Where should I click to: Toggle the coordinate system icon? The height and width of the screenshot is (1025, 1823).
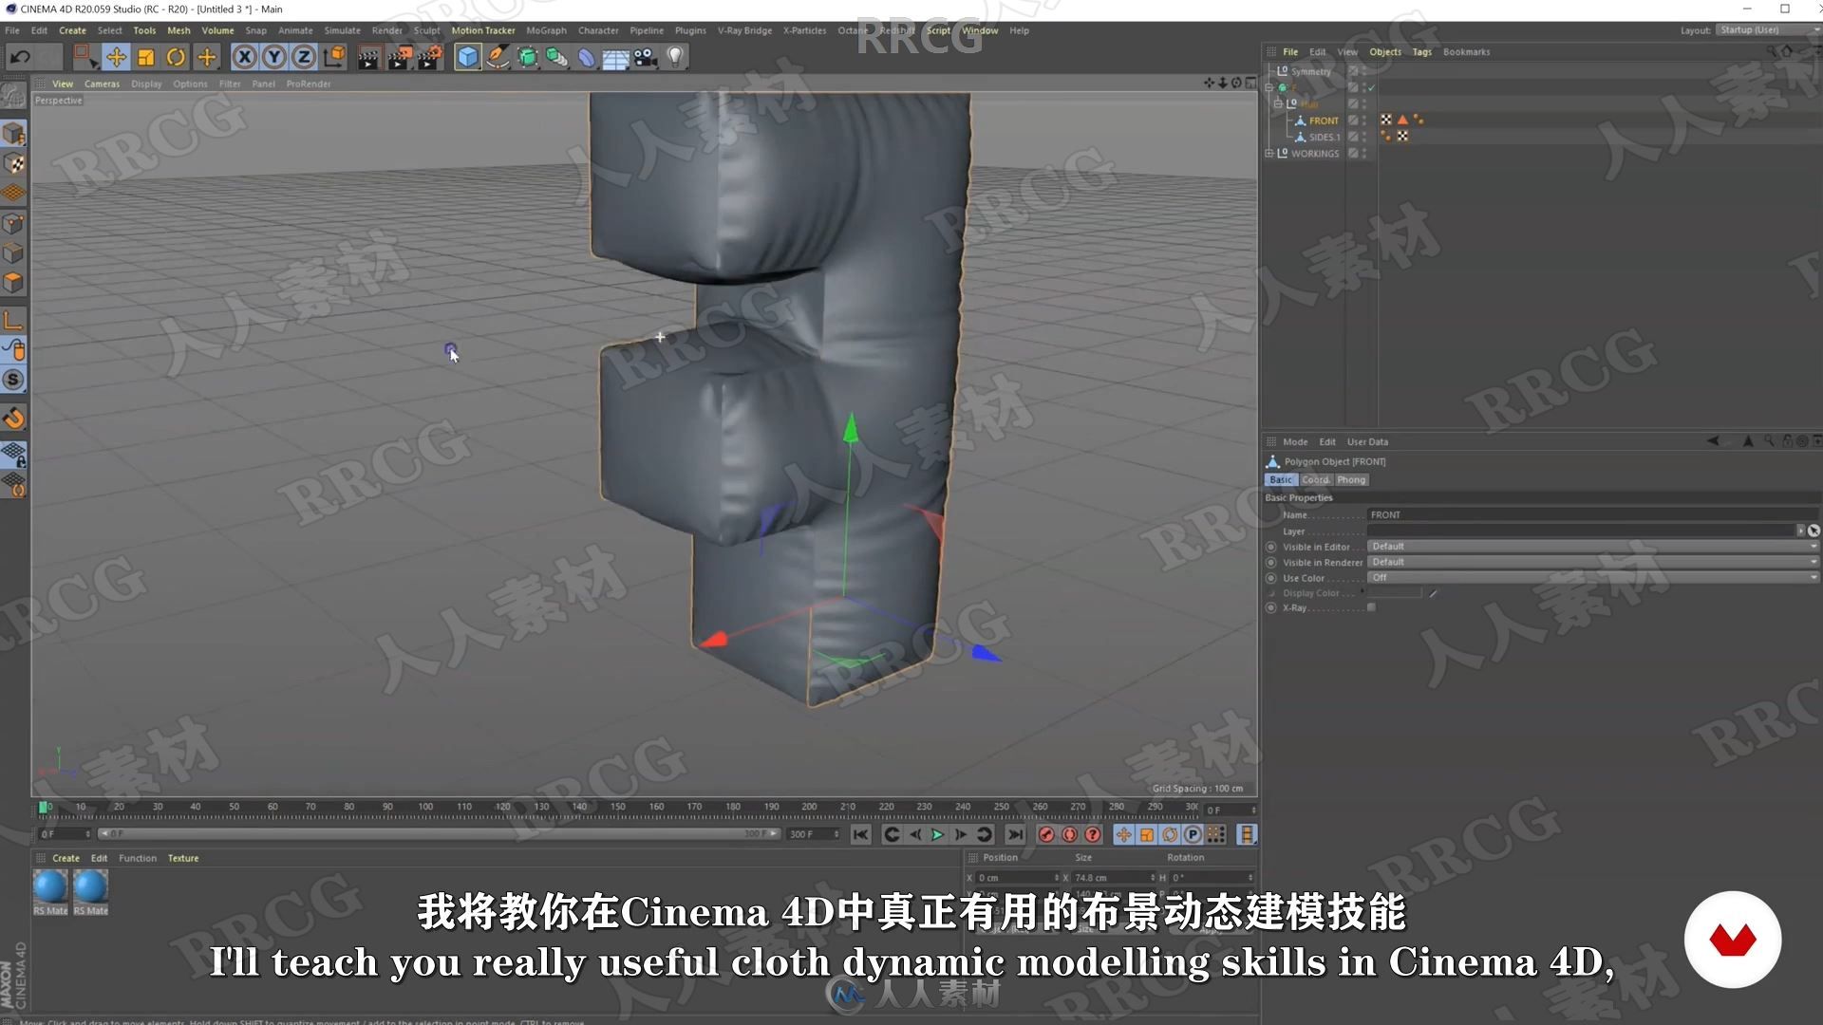coord(334,58)
